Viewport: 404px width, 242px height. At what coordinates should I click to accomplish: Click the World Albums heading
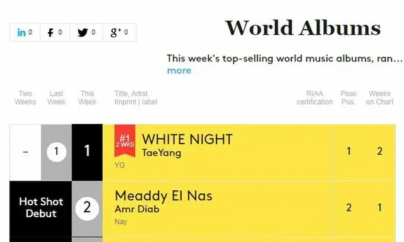[303, 28]
